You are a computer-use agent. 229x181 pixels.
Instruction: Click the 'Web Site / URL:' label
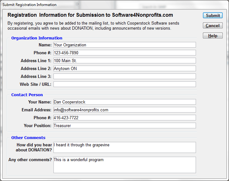(x=36, y=84)
